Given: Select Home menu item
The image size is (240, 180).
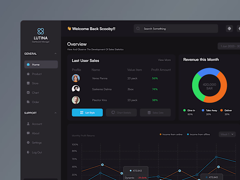Looking at the screenshot, I should pos(41,64).
